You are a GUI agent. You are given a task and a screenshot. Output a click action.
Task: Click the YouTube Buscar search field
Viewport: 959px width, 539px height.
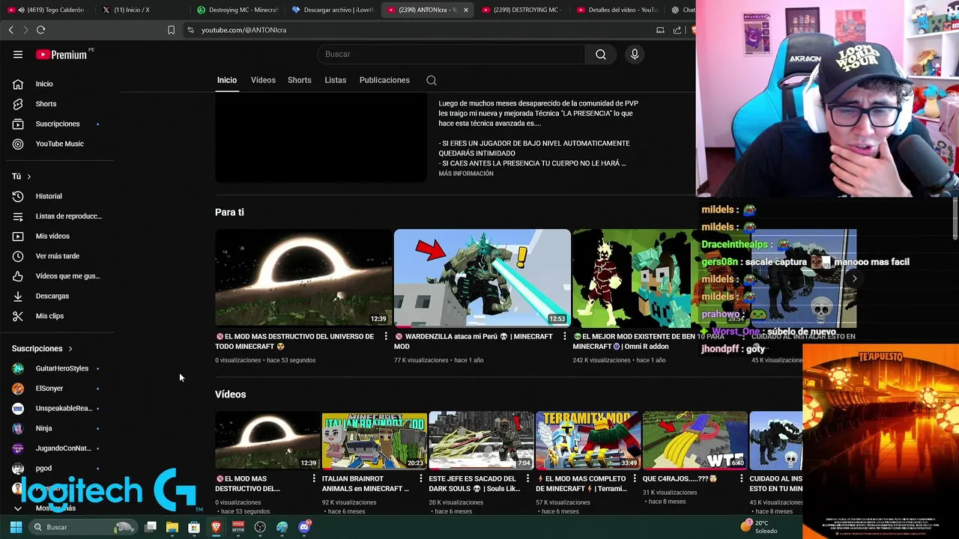coord(451,54)
